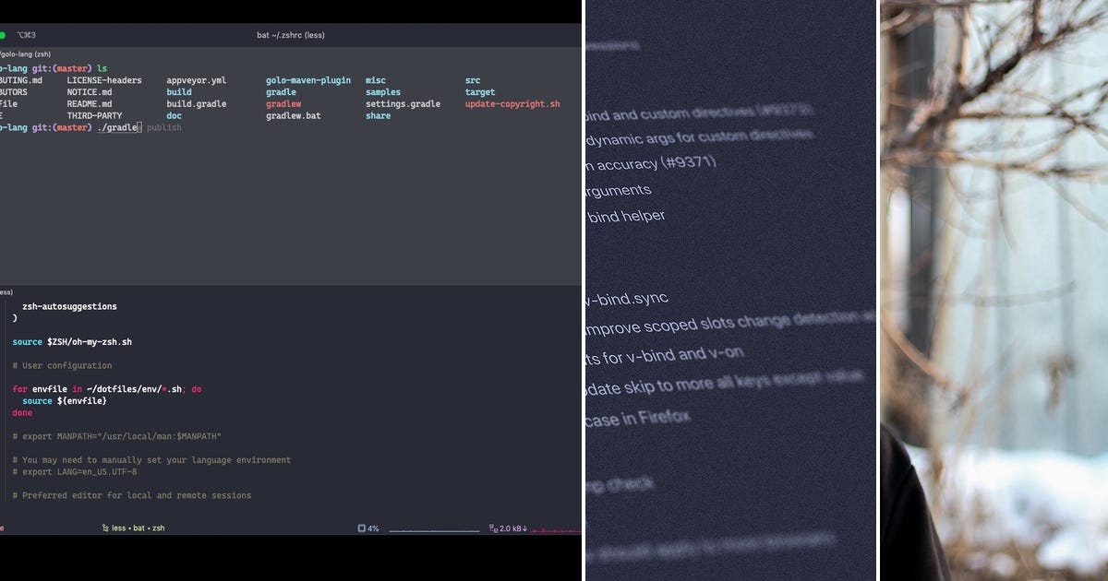Select the 'source $ZSH/oh-my-zsh.sh' line
Image resolution: width=1108 pixels, height=581 pixels.
click(x=72, y=341)
